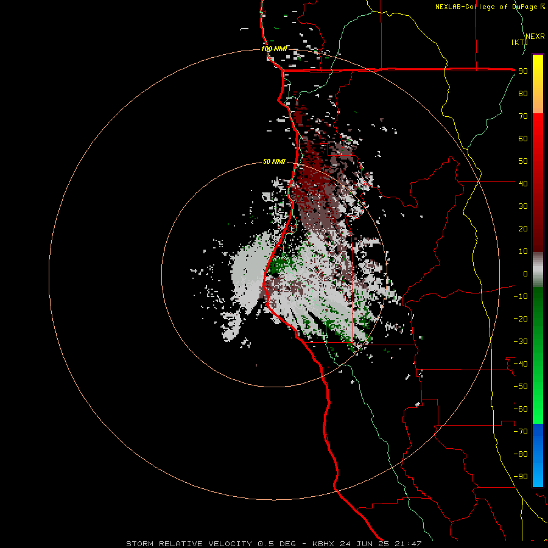Click the positive '90' scale value
The width and height of the screenshot is (548, 548).
[523, 71]
